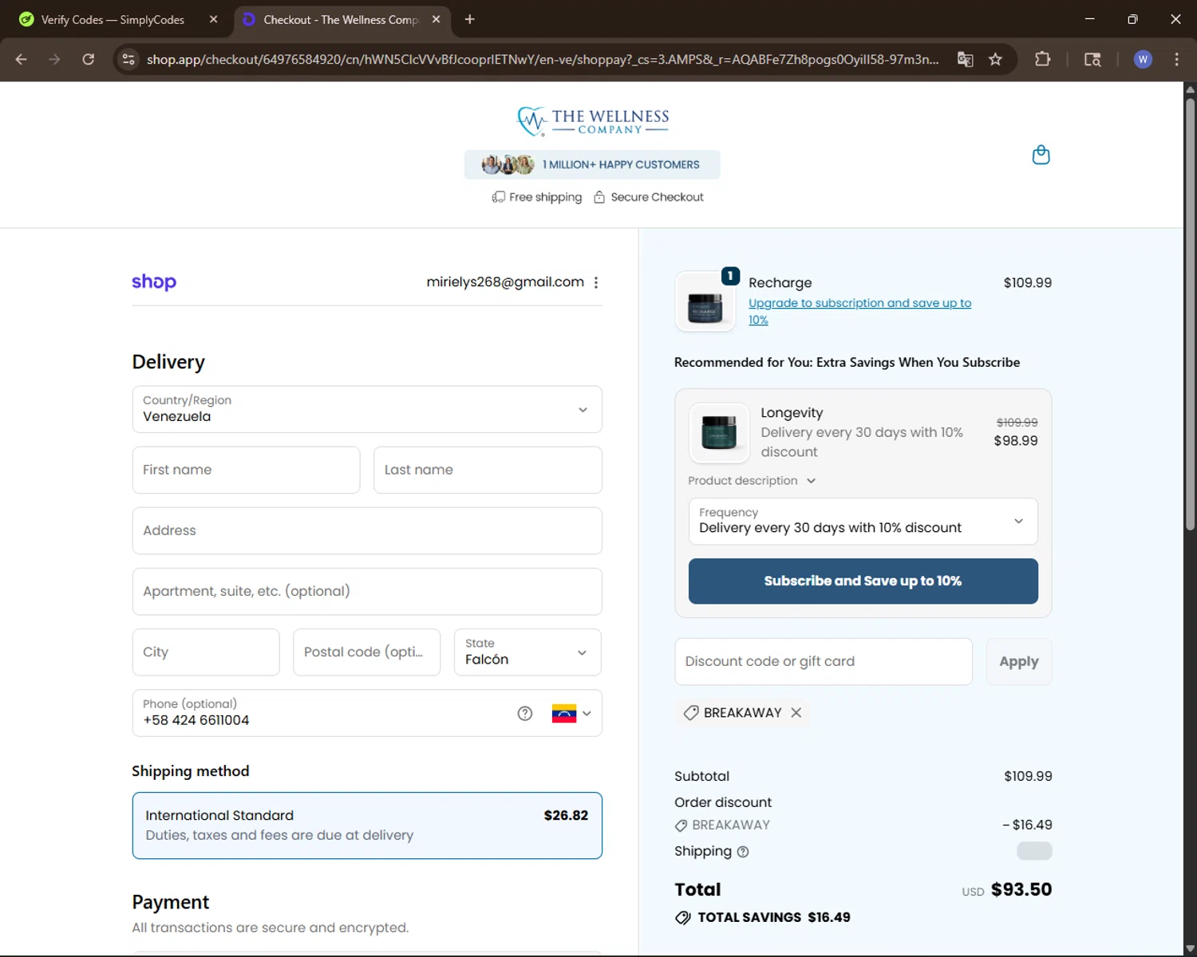Click the shipping price $26.82
Screen dimensions: 1197x957
point(566,816)
